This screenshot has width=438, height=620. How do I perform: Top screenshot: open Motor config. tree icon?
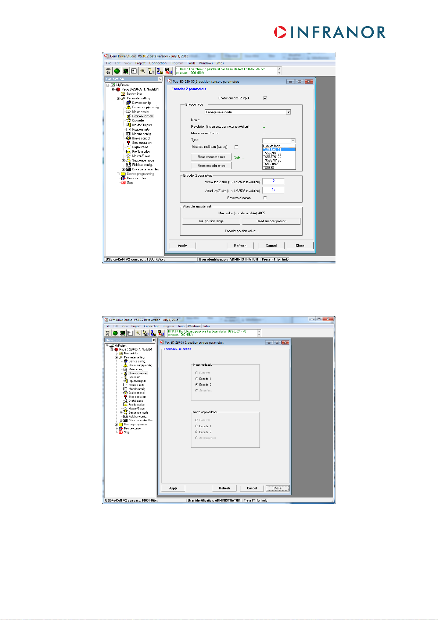click(129, 111)
